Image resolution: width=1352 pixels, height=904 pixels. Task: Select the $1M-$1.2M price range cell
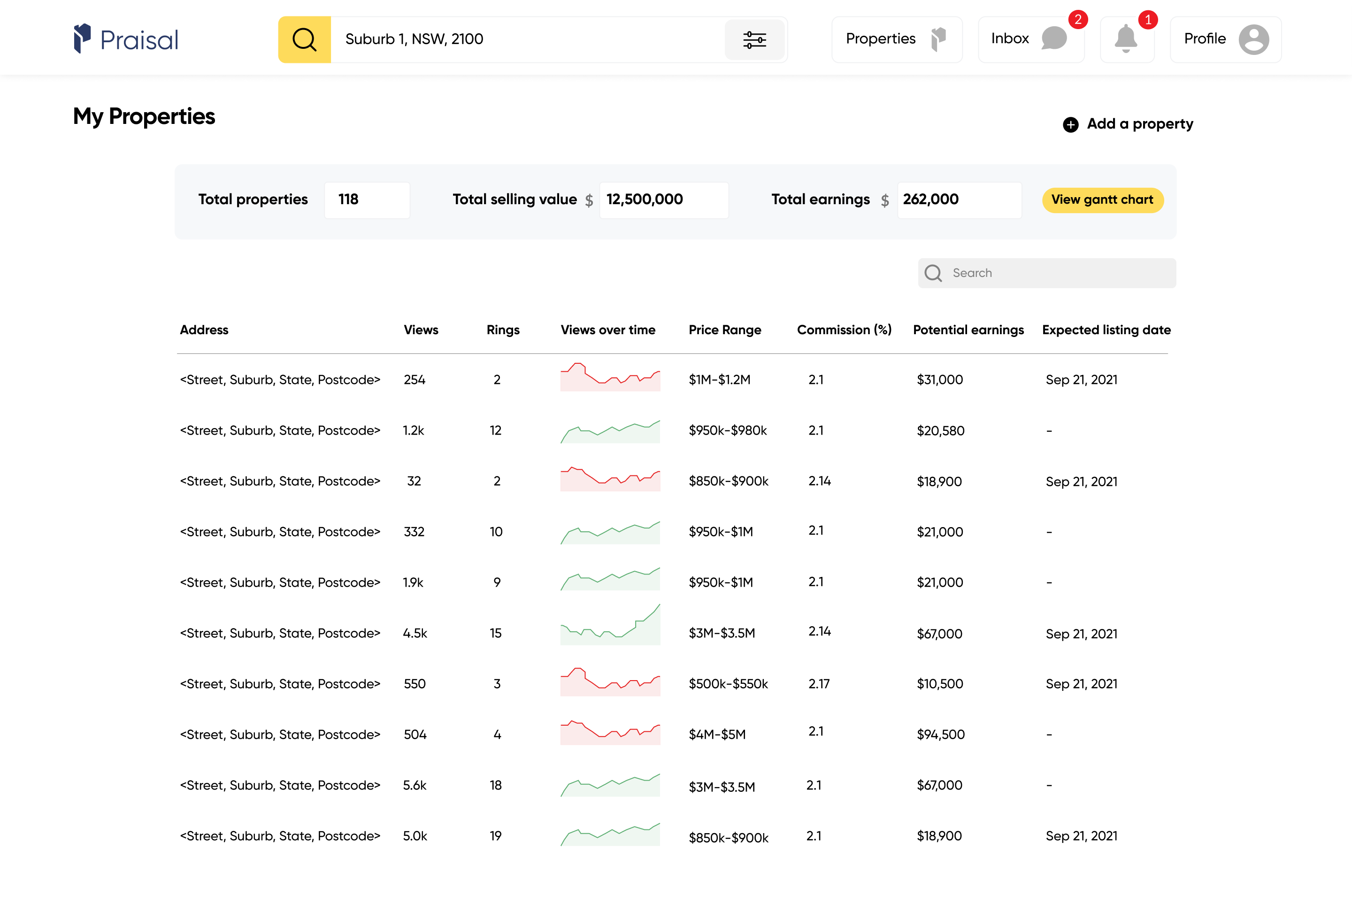click(720, 380)
